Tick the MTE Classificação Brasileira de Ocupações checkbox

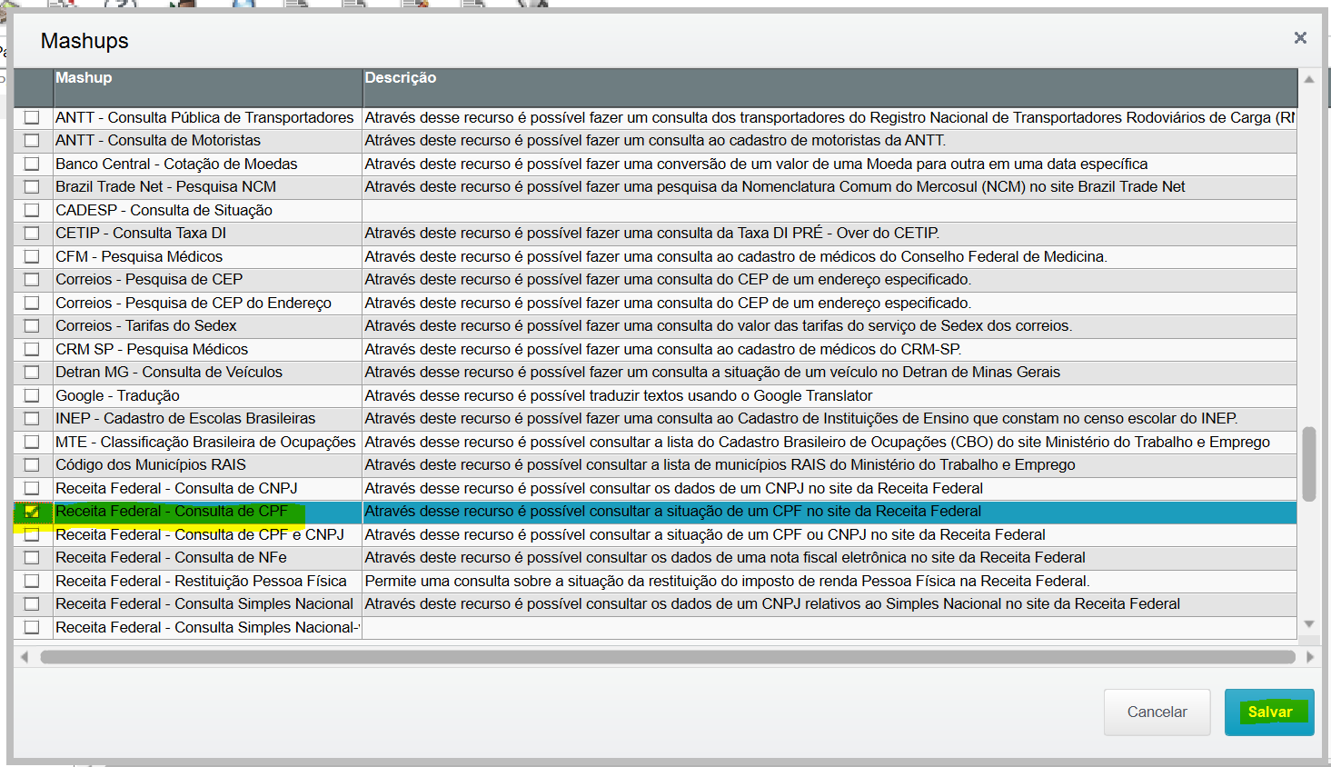click(x=32, y=442)
